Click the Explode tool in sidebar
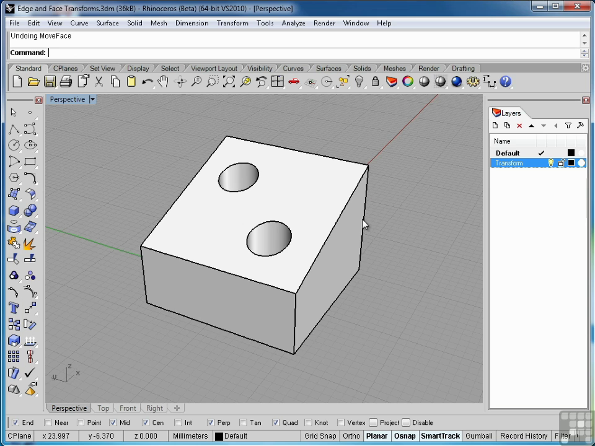The height and width of the screenshot is (446, 595). click(30, 243)
